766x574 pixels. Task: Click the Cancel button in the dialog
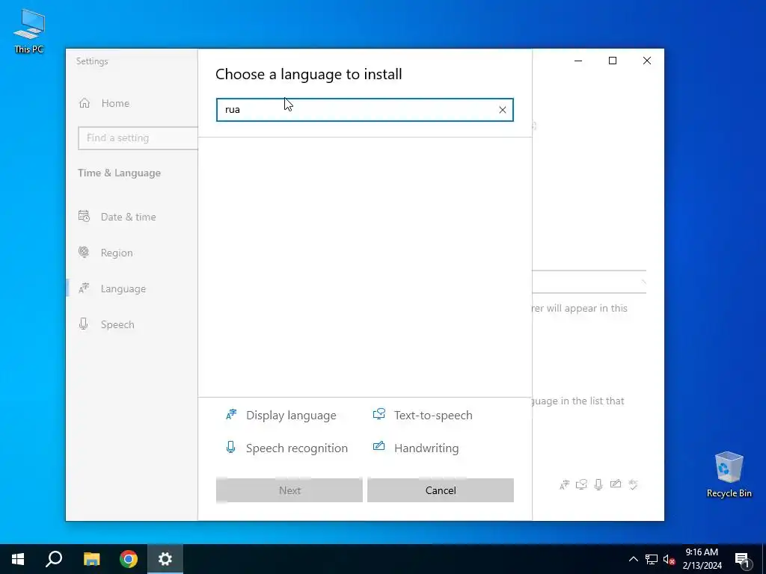tap(440, 490)
